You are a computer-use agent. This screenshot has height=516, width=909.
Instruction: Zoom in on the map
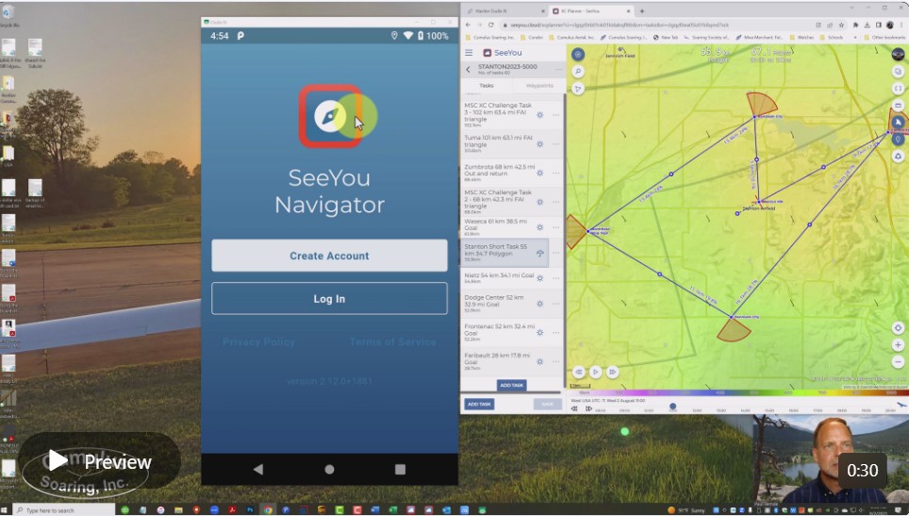point(898,345)
